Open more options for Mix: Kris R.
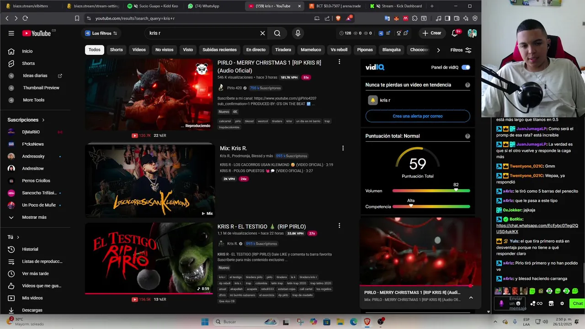Image resolution: width=585 pixels, height=329 pixels. tap(343, 148)
